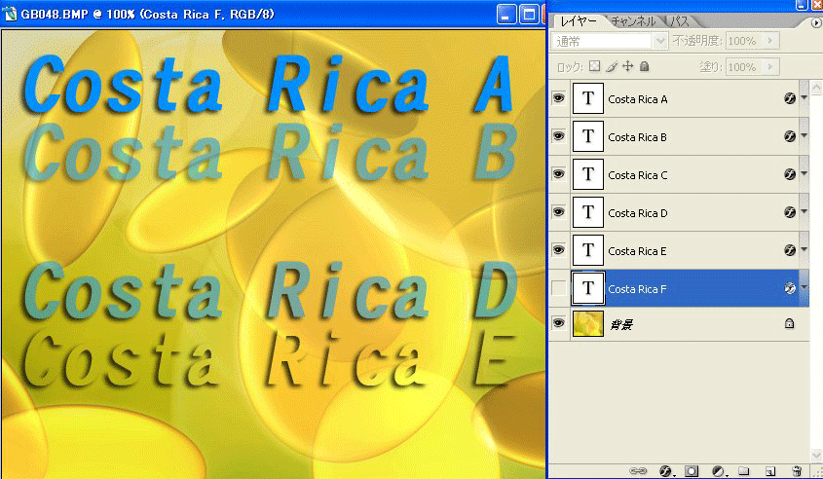Hide the Costa Rica C layer

(x=558, y=174)
